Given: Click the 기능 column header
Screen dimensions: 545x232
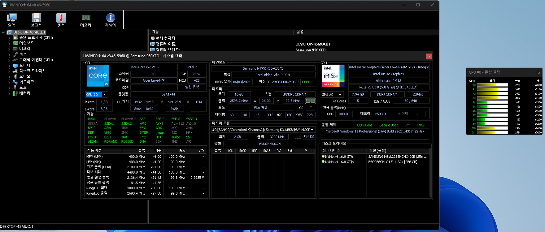Looking at the screenshot, I should click(x=221, y=32).
